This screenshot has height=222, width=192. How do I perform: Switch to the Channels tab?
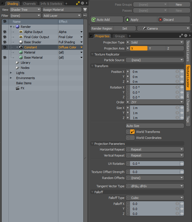point(29,4)
